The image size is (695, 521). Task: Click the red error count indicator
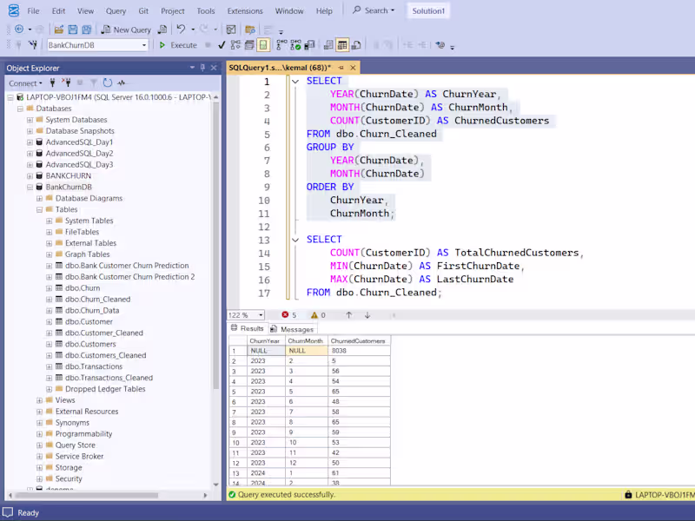pyautogui.click(x=289, y=315)
